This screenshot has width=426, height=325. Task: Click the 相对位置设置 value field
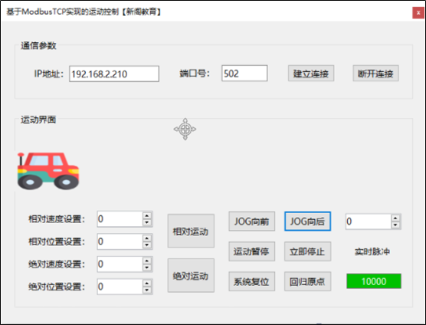[120, 241]
